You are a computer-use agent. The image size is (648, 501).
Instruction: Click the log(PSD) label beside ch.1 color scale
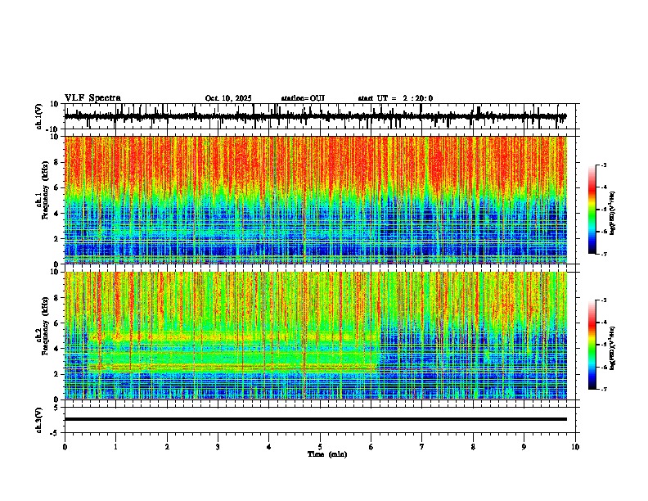pyautogui.click(x=613, y=213)
